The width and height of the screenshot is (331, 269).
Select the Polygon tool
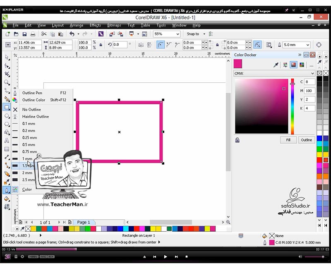[x=7, y=124]
